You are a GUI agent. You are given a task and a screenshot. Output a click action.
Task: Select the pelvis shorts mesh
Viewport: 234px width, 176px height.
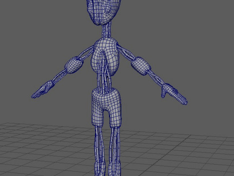[106, 108]
